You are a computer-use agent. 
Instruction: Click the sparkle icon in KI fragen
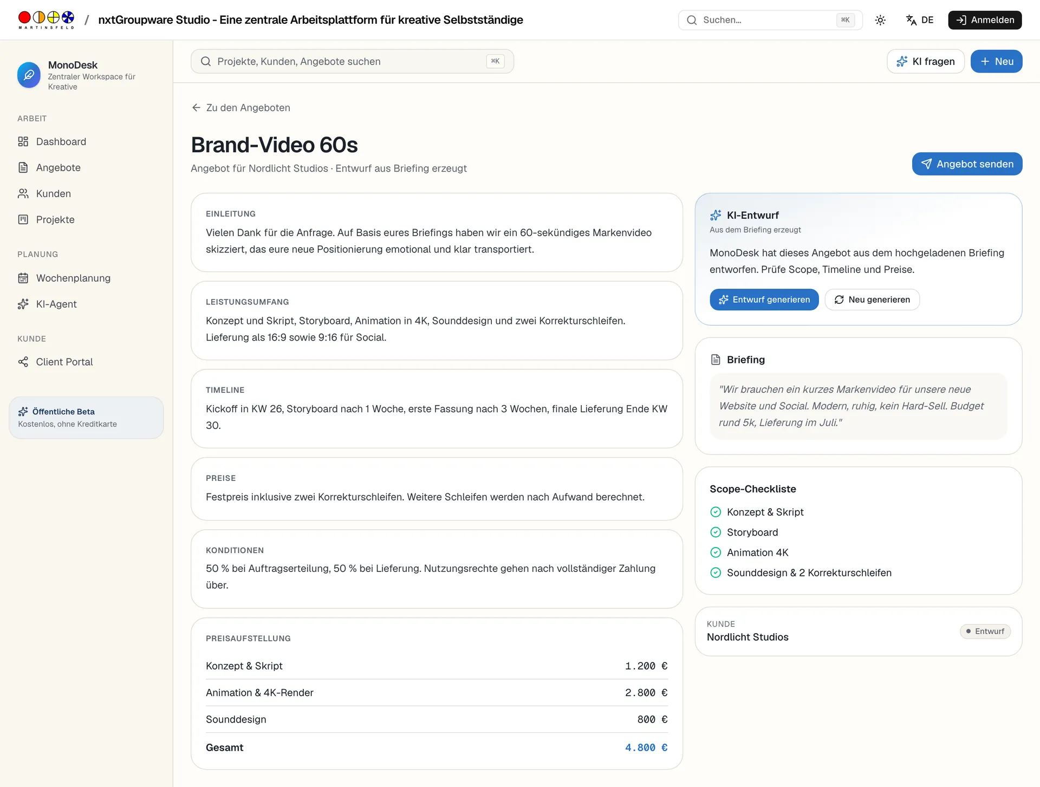click(902, 61)
